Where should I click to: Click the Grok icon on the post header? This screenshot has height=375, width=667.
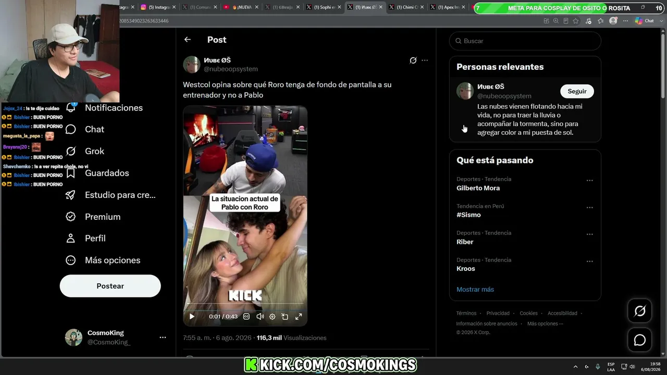click(413, 60)
